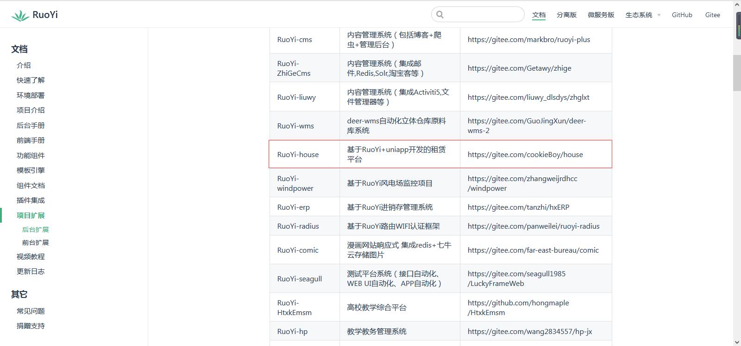Open the cookieBoy/house Gitee link
Image resolution: width=741 pixels, height=346 pixels.
coord(525,154)
